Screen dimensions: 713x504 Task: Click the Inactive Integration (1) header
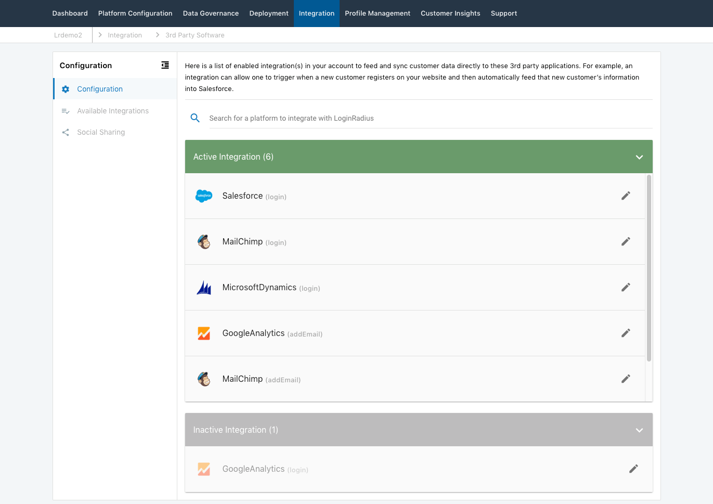[x=419, y=430]
